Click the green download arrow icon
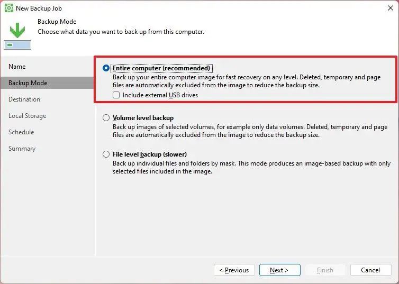 coord(17,30)
